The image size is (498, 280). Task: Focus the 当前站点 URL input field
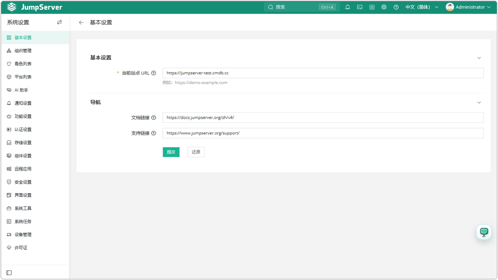coord(323,73)
